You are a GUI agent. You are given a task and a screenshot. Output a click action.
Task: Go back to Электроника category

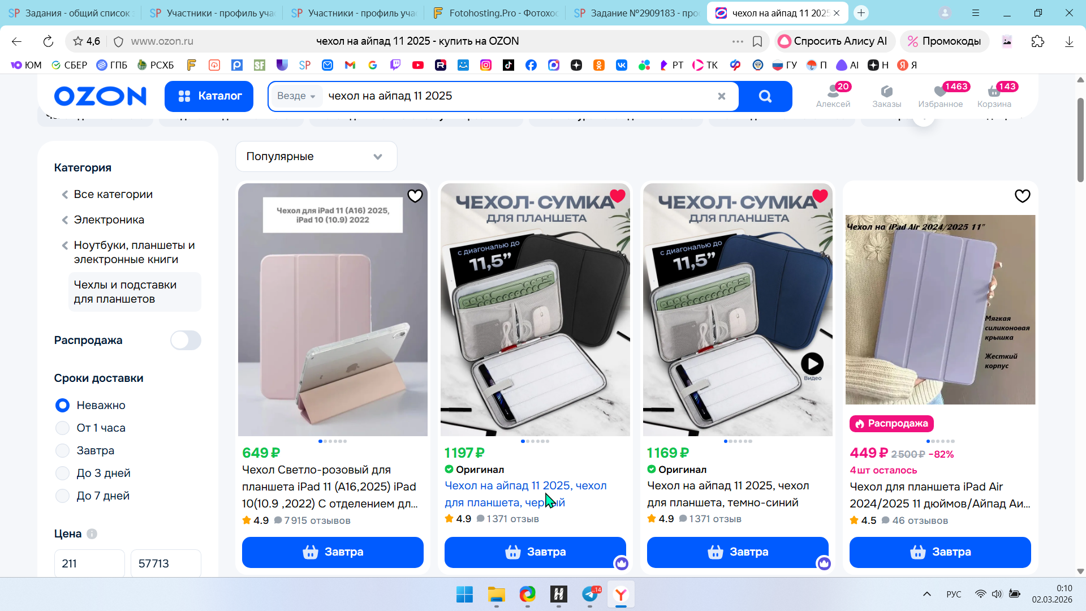tap(109, 220)
